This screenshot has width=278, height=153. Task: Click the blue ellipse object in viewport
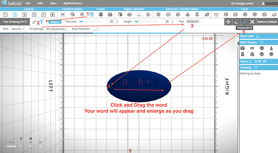(139, 86)
